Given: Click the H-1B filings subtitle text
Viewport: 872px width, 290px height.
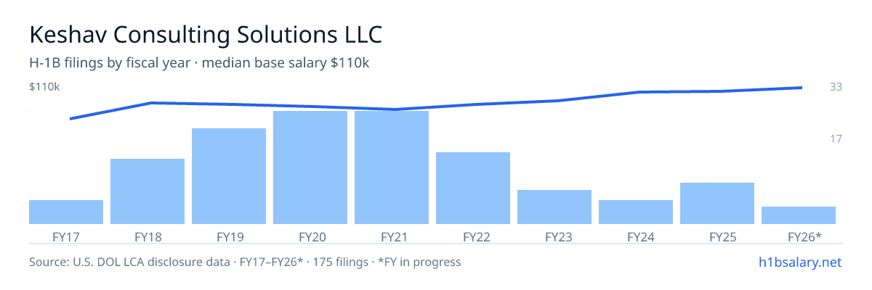Looking at the screenshot, I should [x=199, y=63].
